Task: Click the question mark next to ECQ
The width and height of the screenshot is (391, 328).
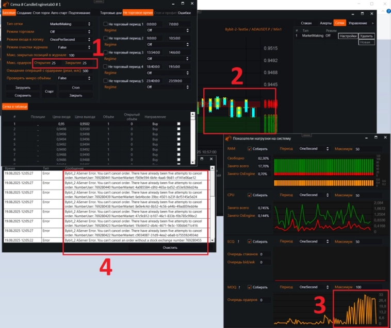Action: (238, 241)
